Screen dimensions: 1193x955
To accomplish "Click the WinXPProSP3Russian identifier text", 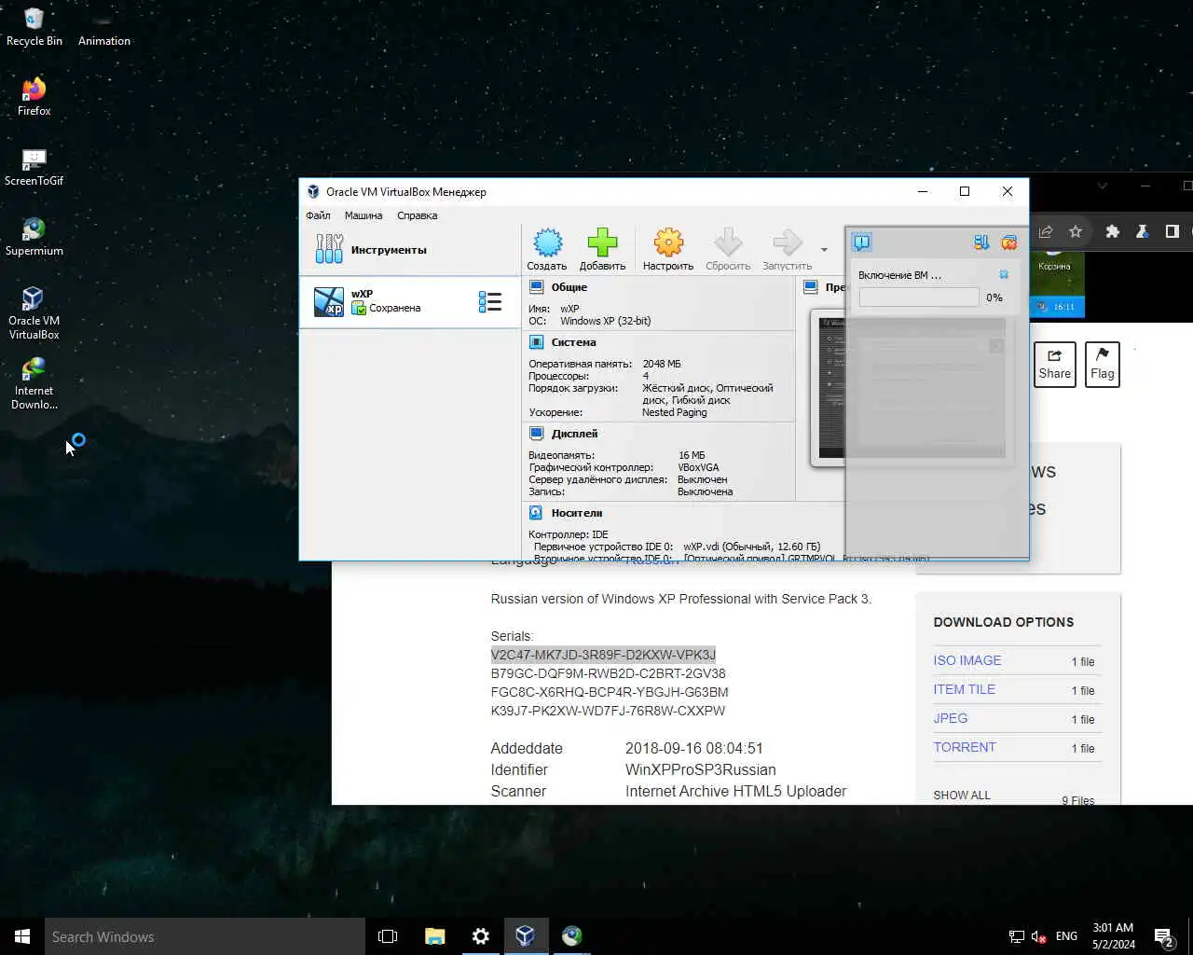I will click(x=700, y=769).
